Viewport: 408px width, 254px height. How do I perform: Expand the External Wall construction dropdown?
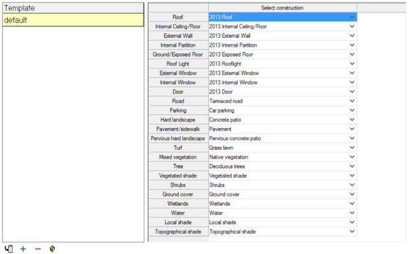coord(352,36)
